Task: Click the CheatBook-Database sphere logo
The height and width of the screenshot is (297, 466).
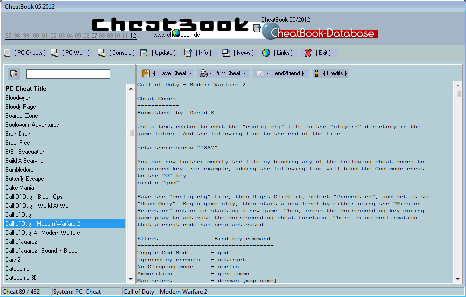Action: [x=269, y=31]
